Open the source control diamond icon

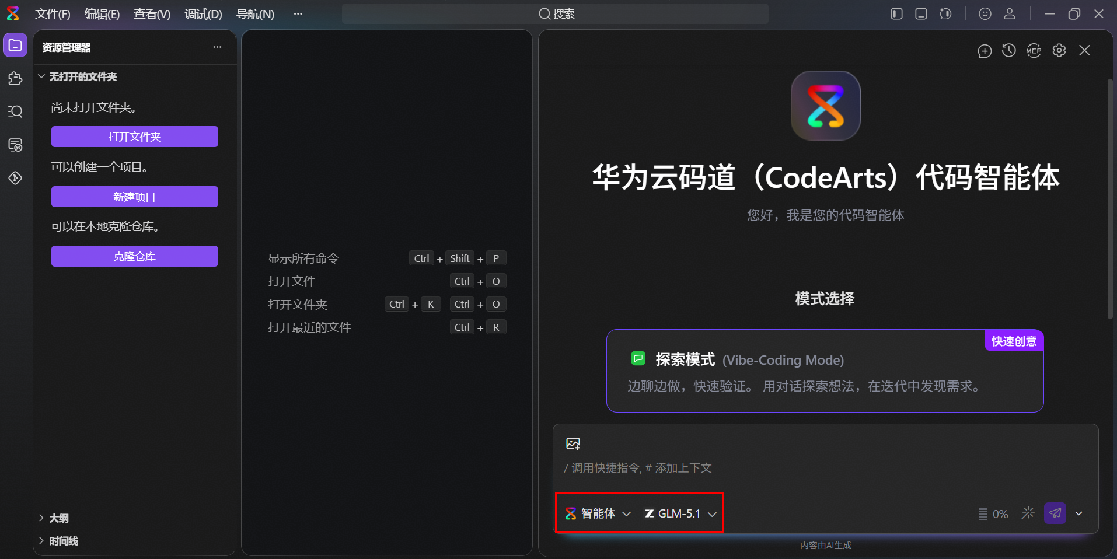tap(15, 178)
